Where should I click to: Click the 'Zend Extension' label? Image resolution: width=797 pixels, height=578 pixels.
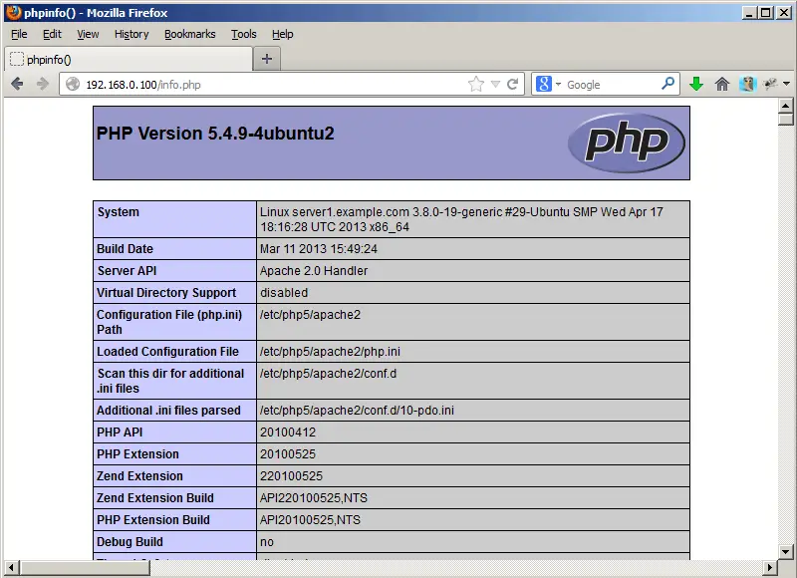[x=139, y=475]
